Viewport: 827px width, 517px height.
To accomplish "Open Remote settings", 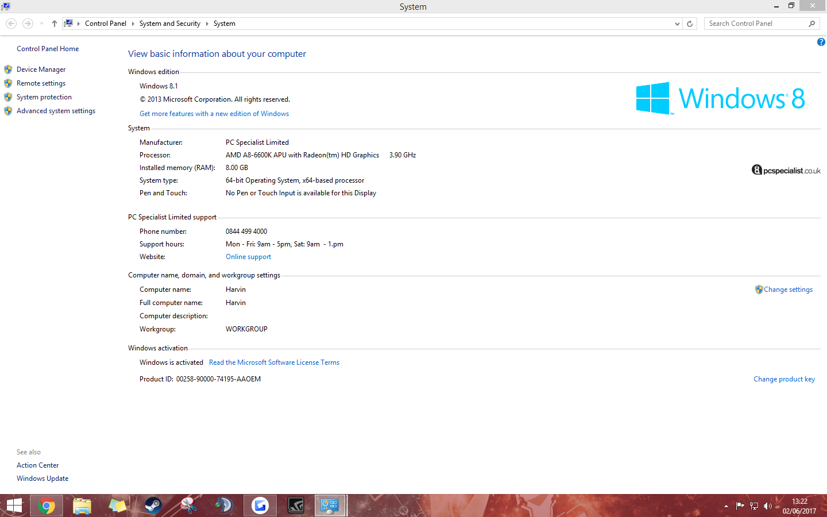I will 41,83.
